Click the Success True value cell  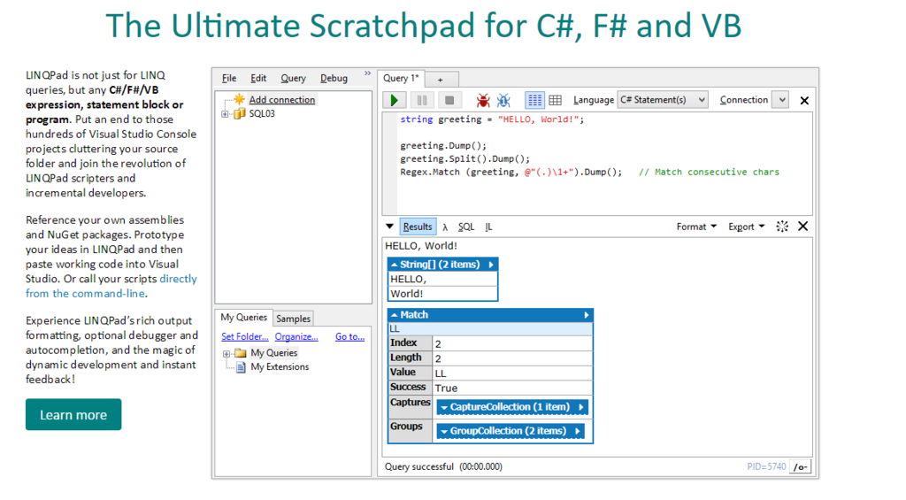[x=512, y=388]
